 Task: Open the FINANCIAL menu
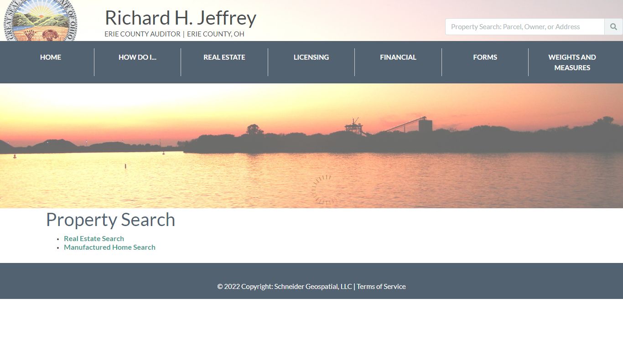[398, 57]
